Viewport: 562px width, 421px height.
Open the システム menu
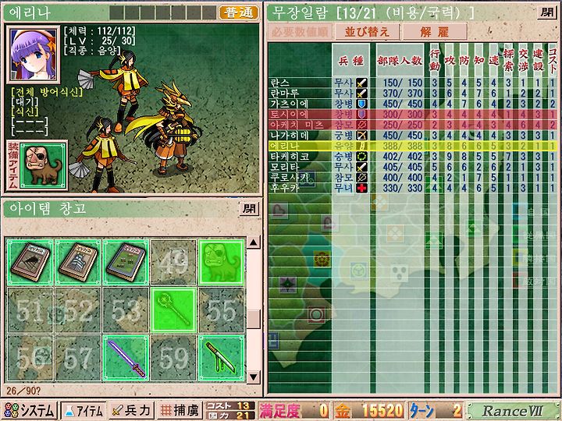(x=29, y=411)
